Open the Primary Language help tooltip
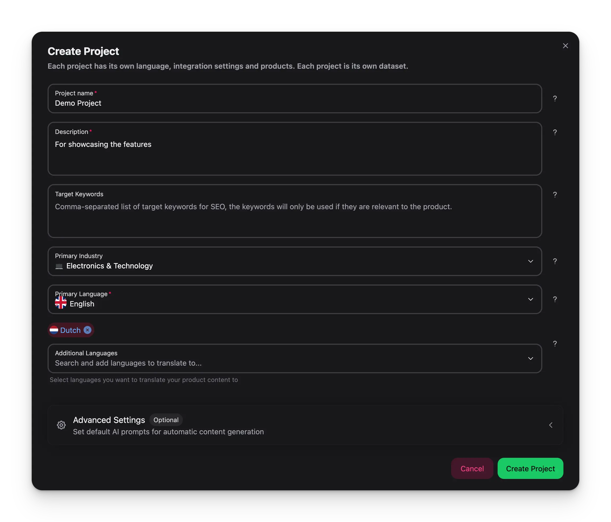 [555, 299]
